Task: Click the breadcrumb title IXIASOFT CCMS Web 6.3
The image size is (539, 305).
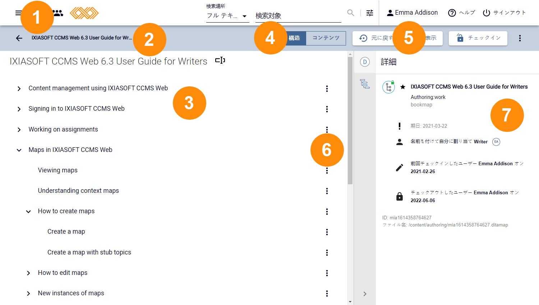Action: click(x=82, y=38)
